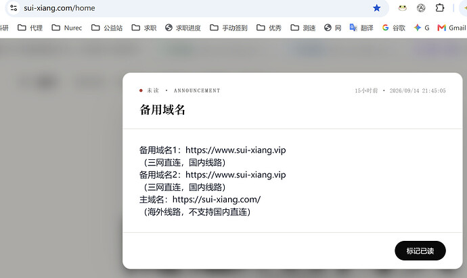This screenshot has height=278, width=467.
Task: Click the frog extension icon
Action: (403, 8)
